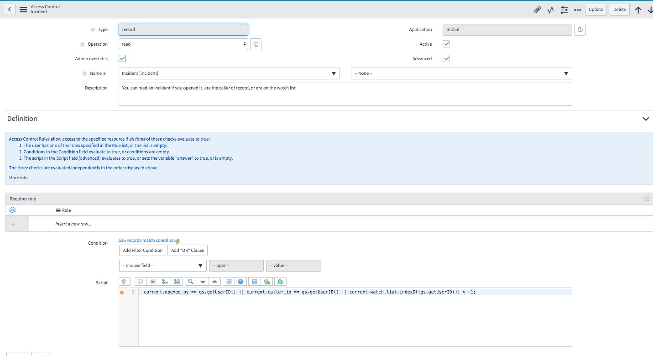This screenshot has height=356, width=653.
Task: Click the Update button
Action: [596, 10]
